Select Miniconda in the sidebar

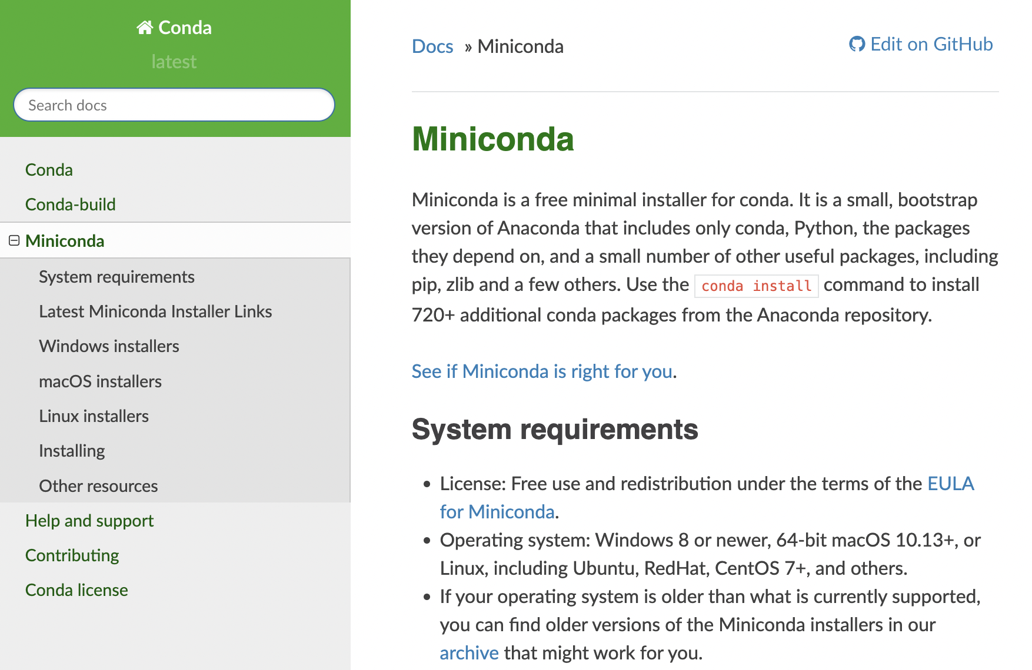pos(65,241)
